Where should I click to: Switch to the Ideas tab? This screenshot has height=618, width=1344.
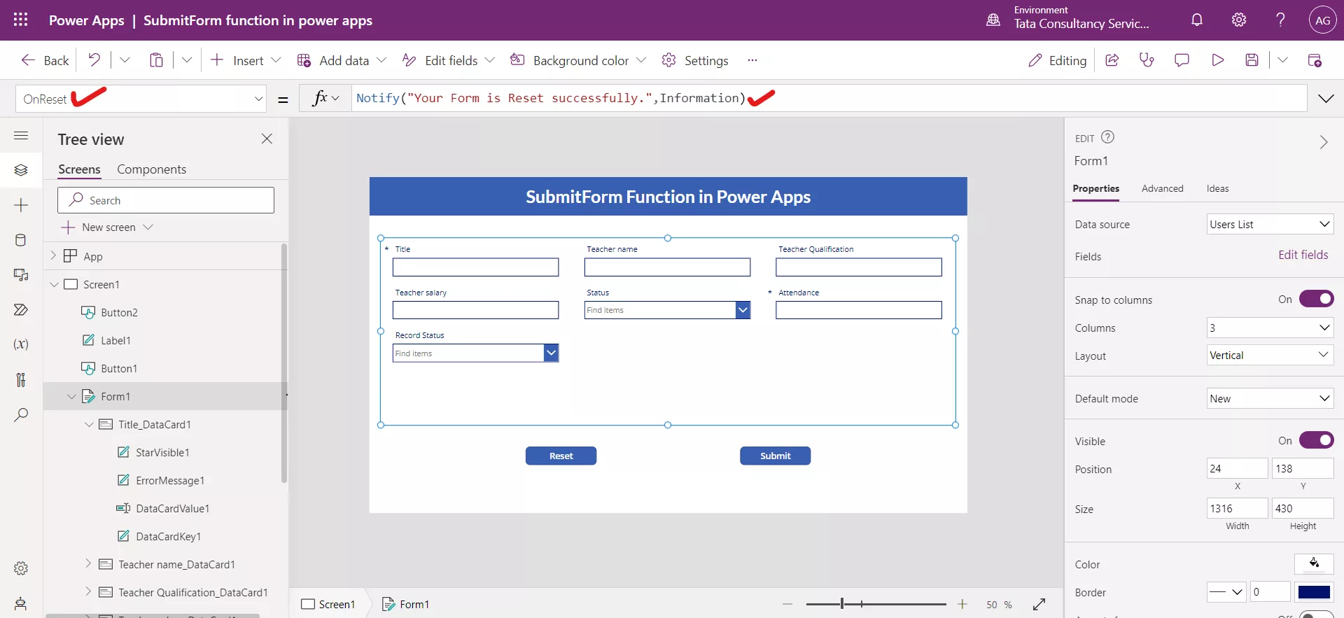[1217, 188]
